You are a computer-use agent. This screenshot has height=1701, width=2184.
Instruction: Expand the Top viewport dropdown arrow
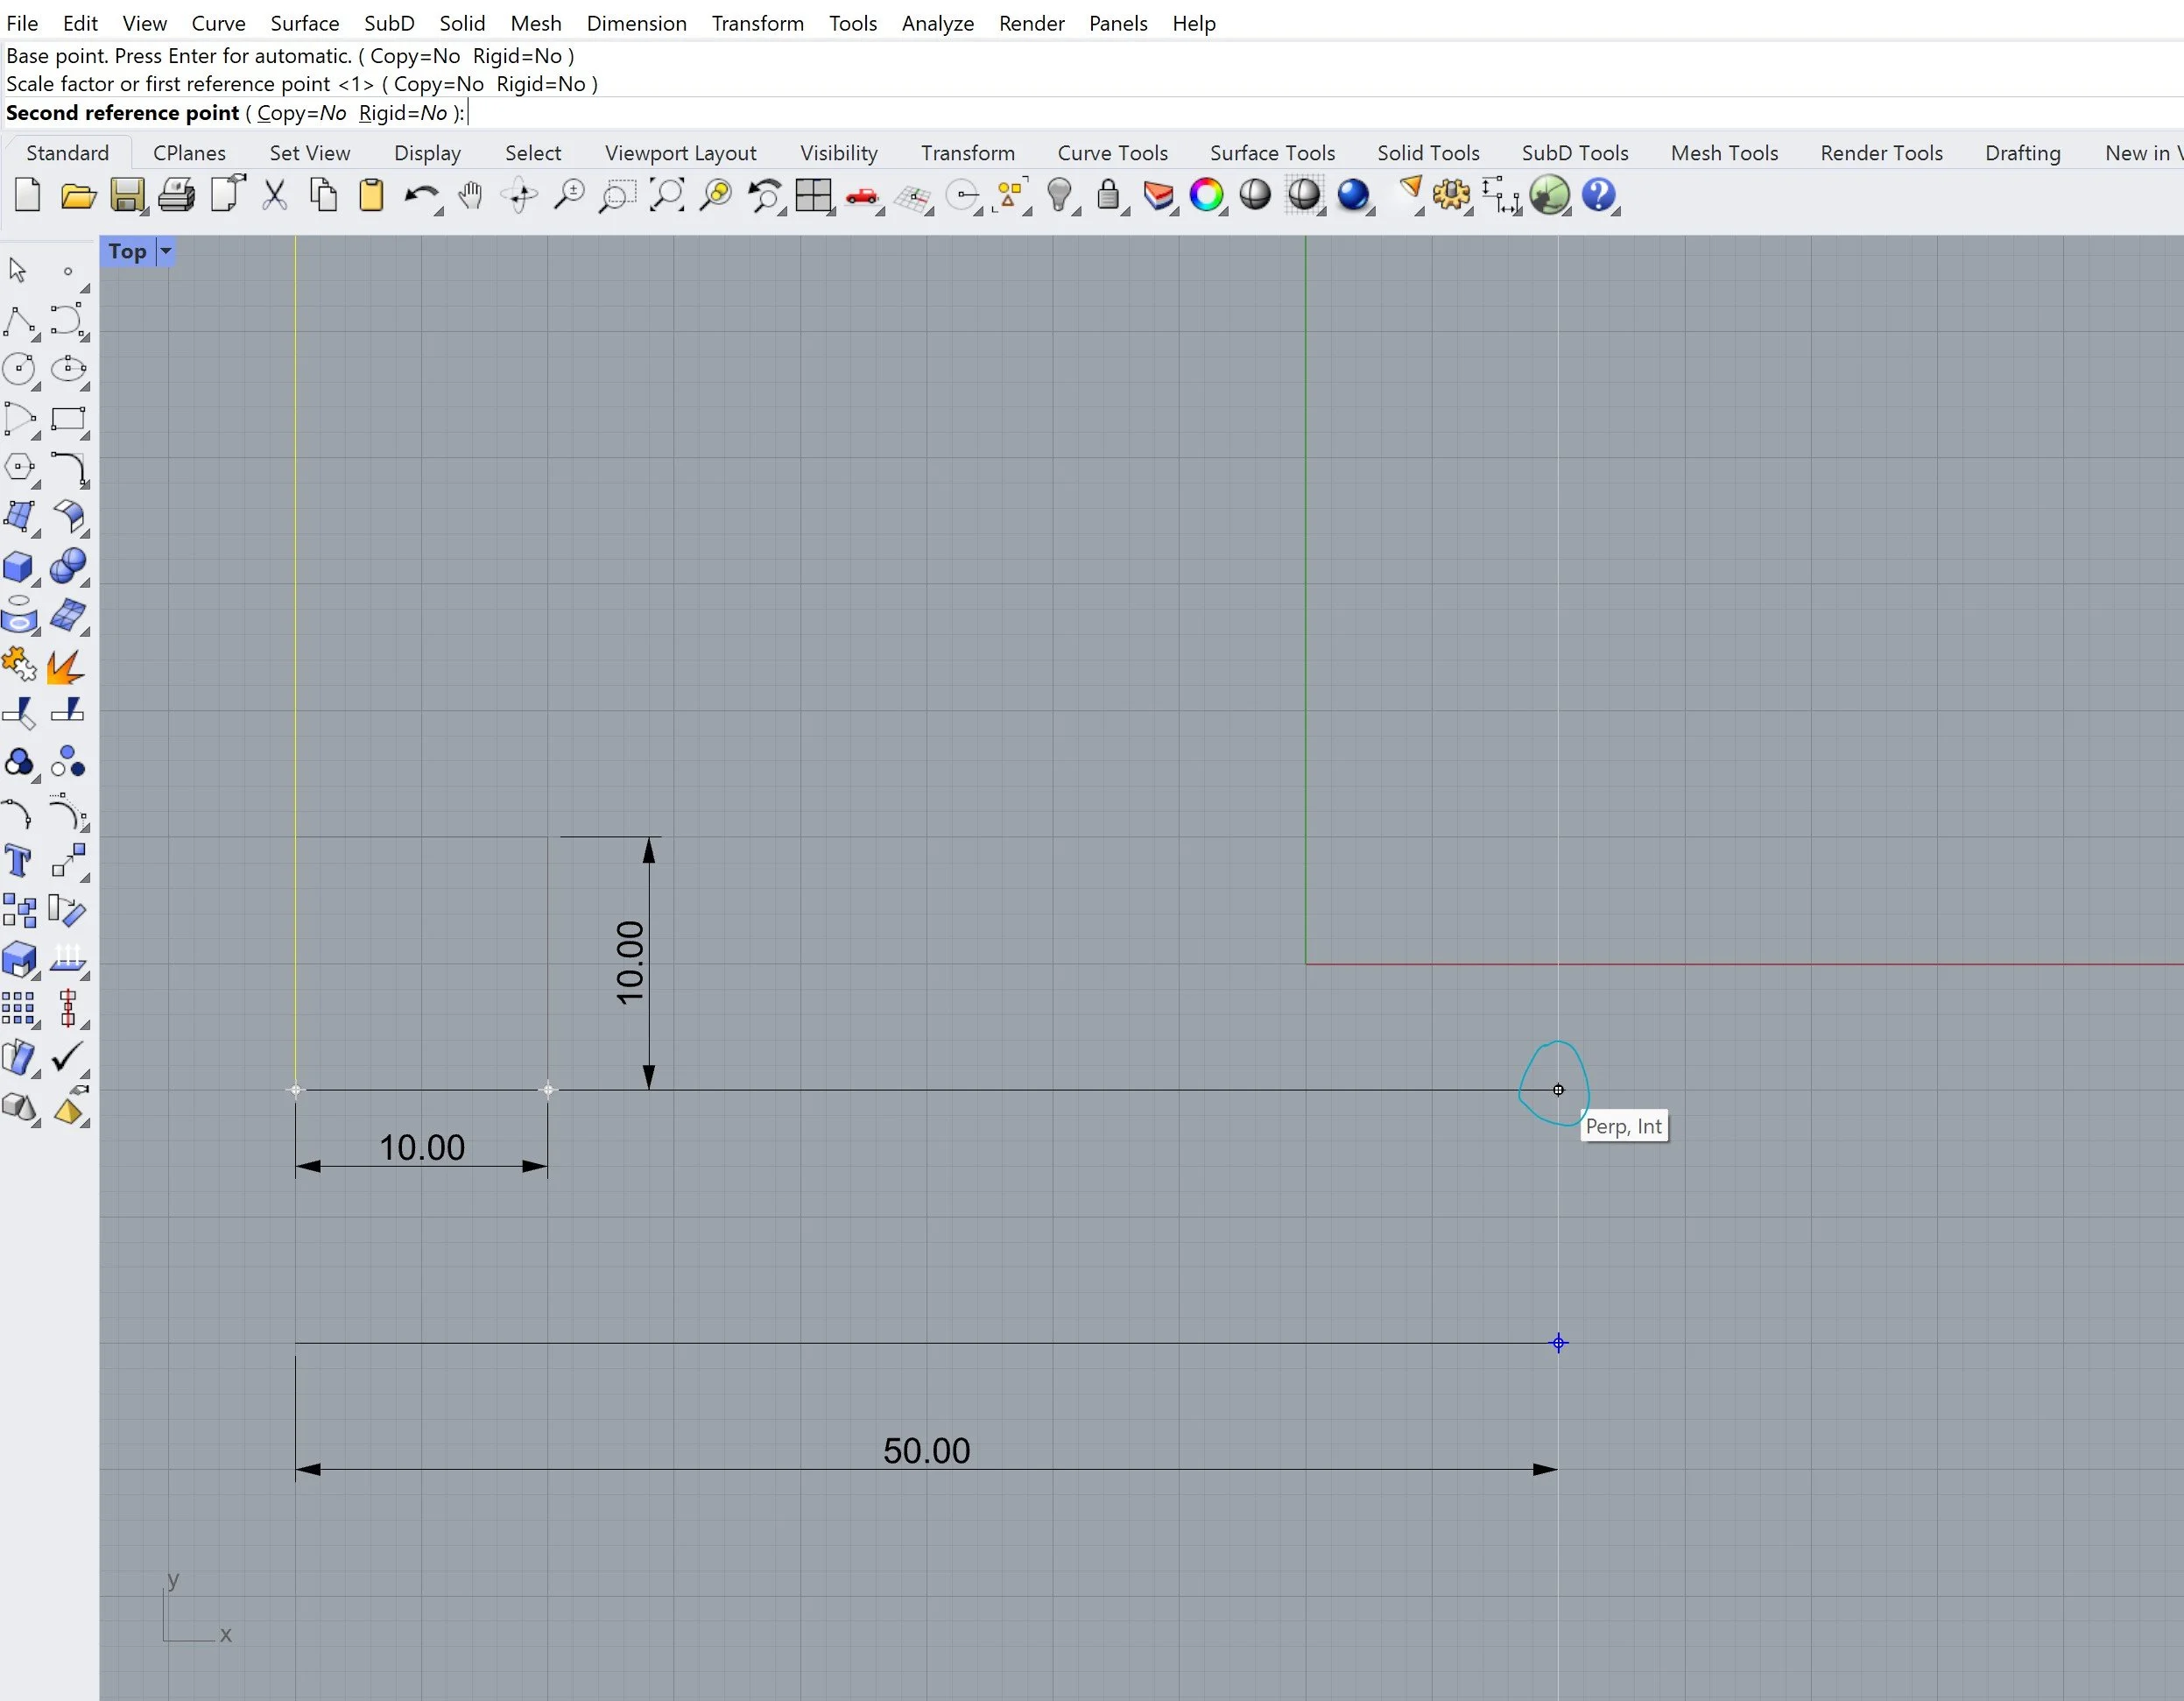[x=166, y=252]
